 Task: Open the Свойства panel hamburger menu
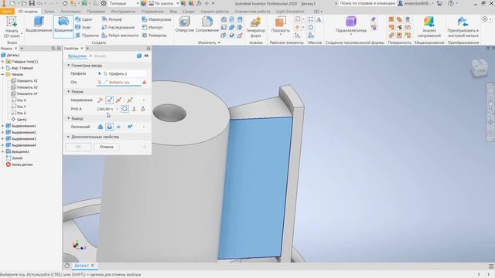click(148, 48)
